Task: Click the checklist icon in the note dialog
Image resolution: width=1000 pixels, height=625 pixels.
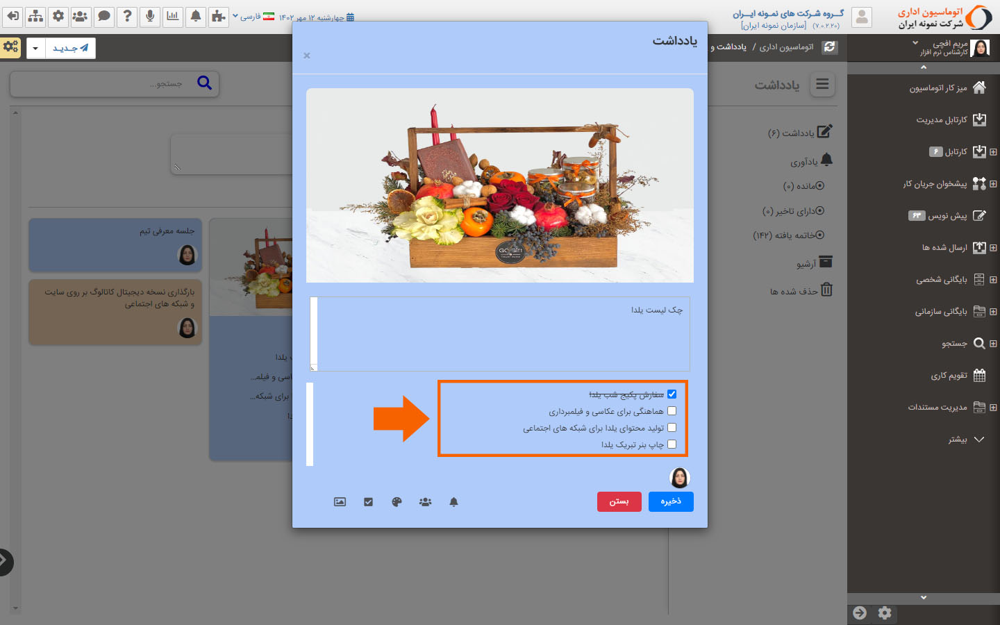Action: (368, 501)
